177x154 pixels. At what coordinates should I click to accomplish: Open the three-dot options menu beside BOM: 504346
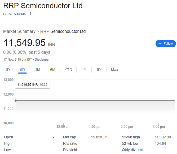[x=30, y=14]
